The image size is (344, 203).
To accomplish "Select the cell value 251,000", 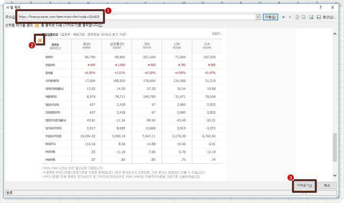I will tap(149, 57).
